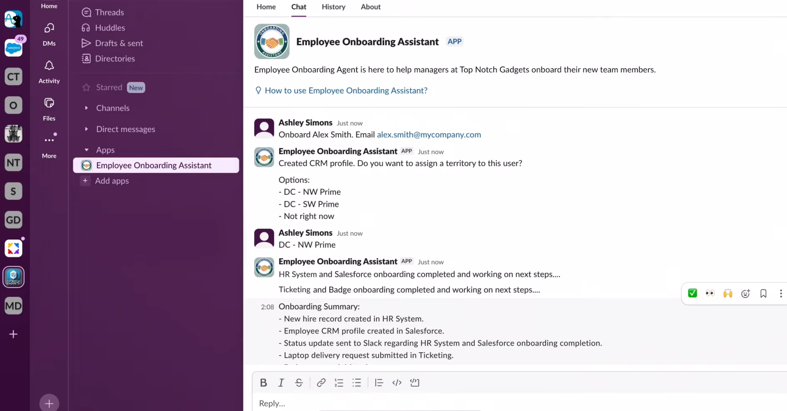Click the Starred section star icon

(x=86, y=87)
